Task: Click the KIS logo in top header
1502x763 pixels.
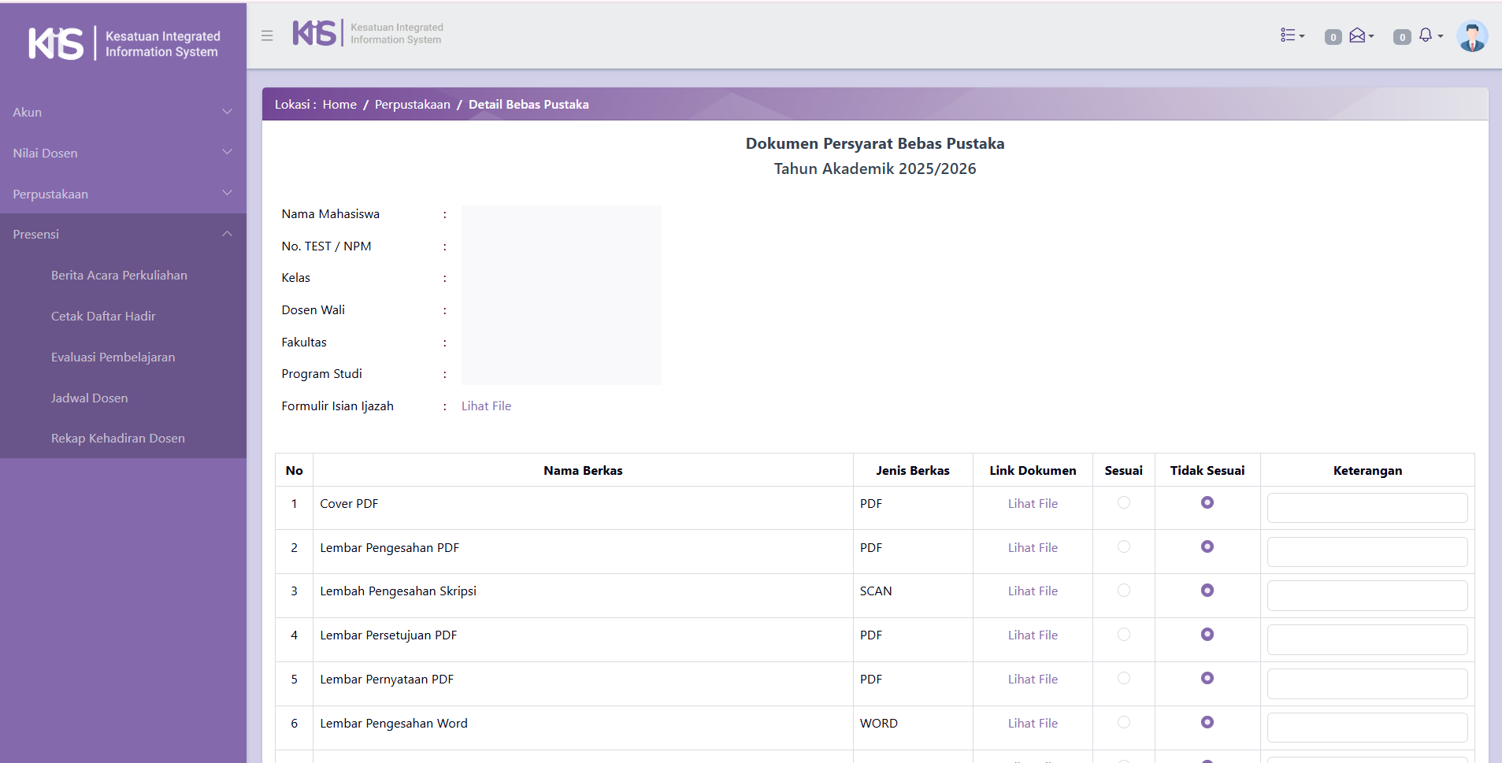Action: click(315, 33)
